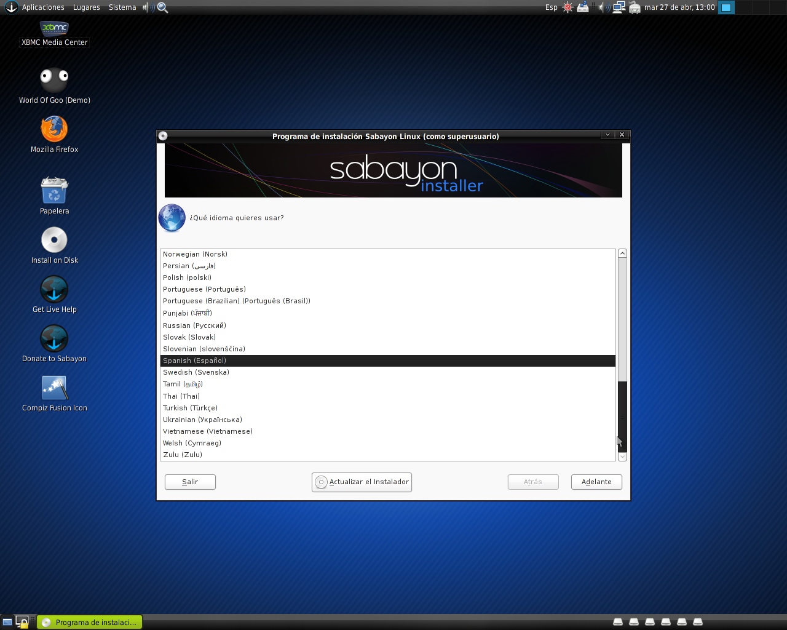The image size is (787, 630).
Task: Open the network connection tray icon
Action: [x=619, y=7]
